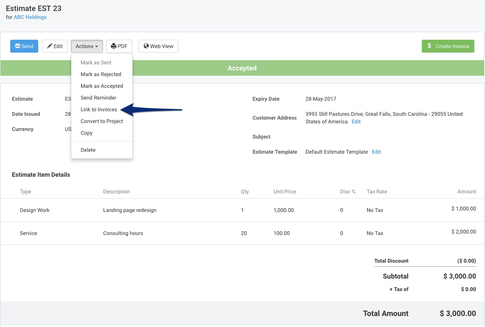
Task: Click the Subtotal $ 3,000.00 value
Action: 460,276
